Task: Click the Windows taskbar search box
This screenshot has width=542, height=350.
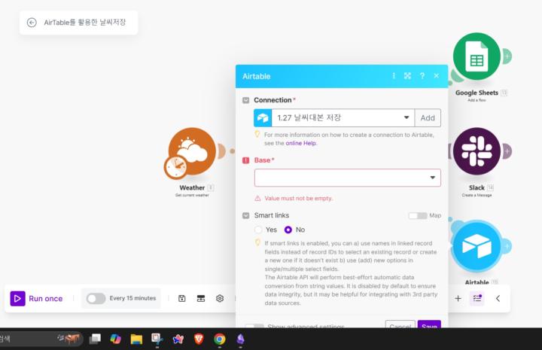Action: tap(41, 339)
